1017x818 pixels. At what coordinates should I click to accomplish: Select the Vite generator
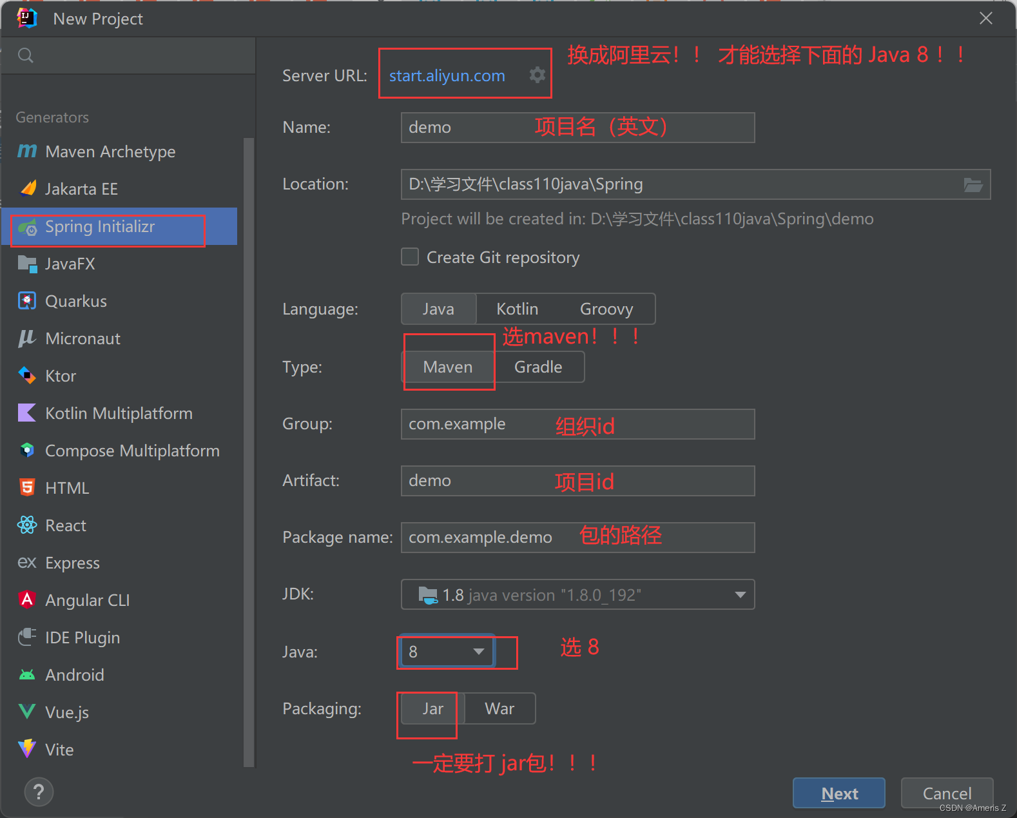(x=119, y=750)
